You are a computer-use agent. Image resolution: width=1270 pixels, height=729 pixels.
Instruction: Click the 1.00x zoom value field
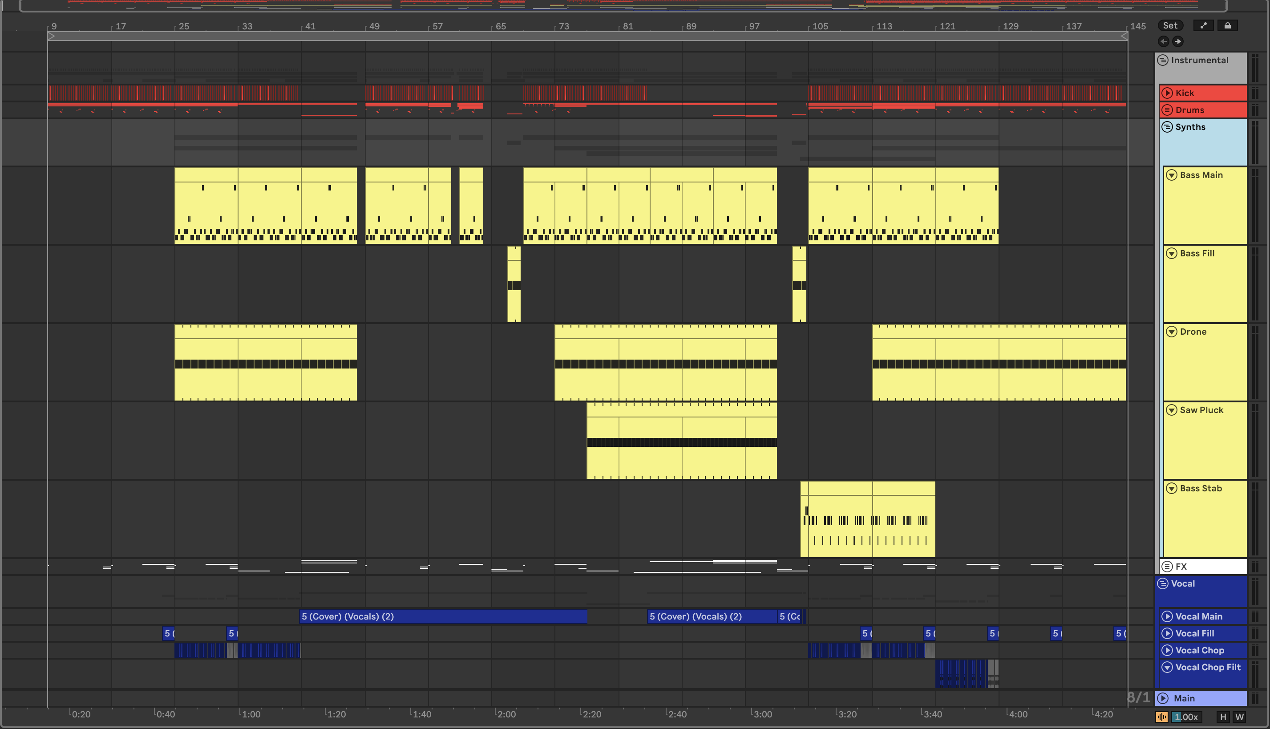click(x=1186, y=717)
